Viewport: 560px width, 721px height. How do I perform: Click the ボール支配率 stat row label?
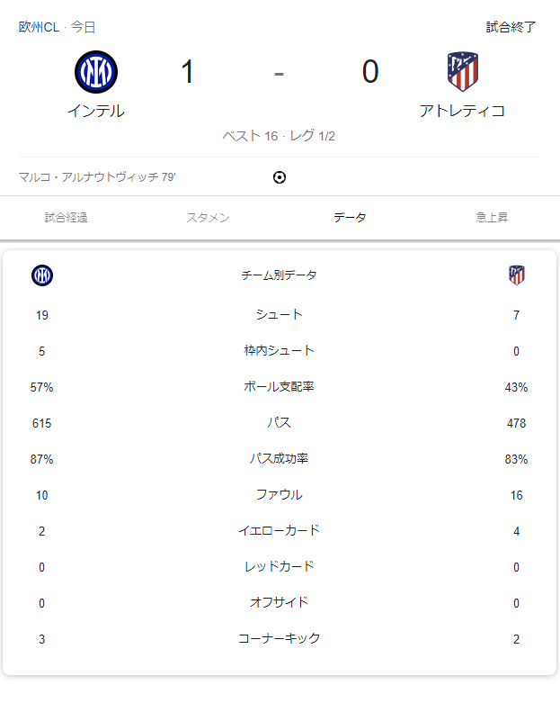[x=279, y=387]
